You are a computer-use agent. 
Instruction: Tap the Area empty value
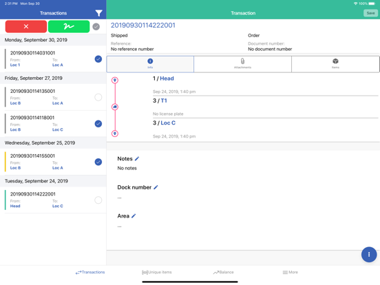pyautogui.click(x=120, y=226)
